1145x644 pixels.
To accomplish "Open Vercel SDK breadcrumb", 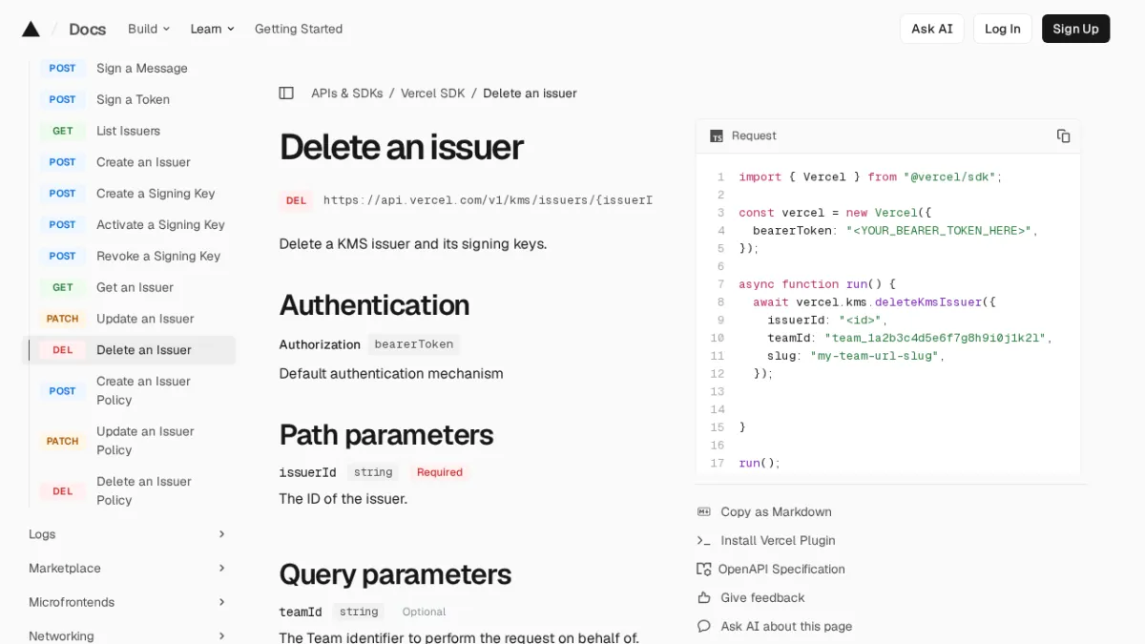I will point(433,93).
